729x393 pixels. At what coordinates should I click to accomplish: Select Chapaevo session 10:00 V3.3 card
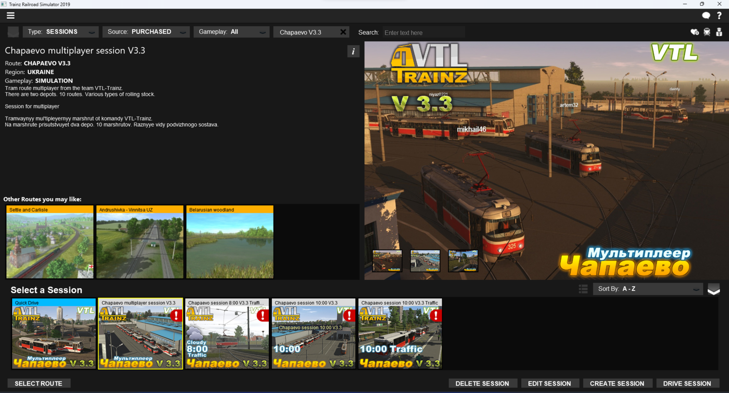313,334
